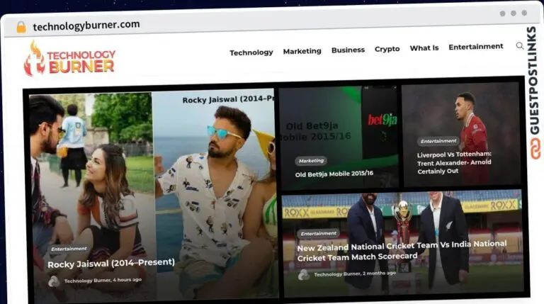Image resolution: width=544 pixels, height=304 pixels.
Task: Click author avatar under Rocky Jaiswal title
Action: coord(55,281)
